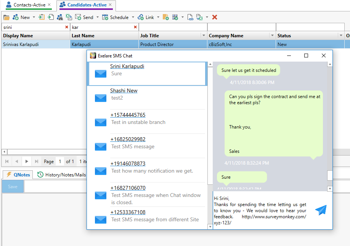
Task: Click envelope icon beside +15744445765
Action: point(101,122)
